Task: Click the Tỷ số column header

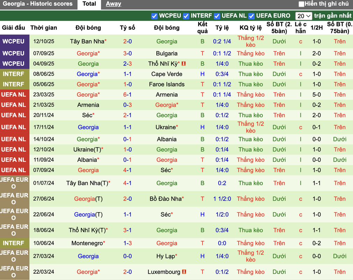Action: click(127, 28)
